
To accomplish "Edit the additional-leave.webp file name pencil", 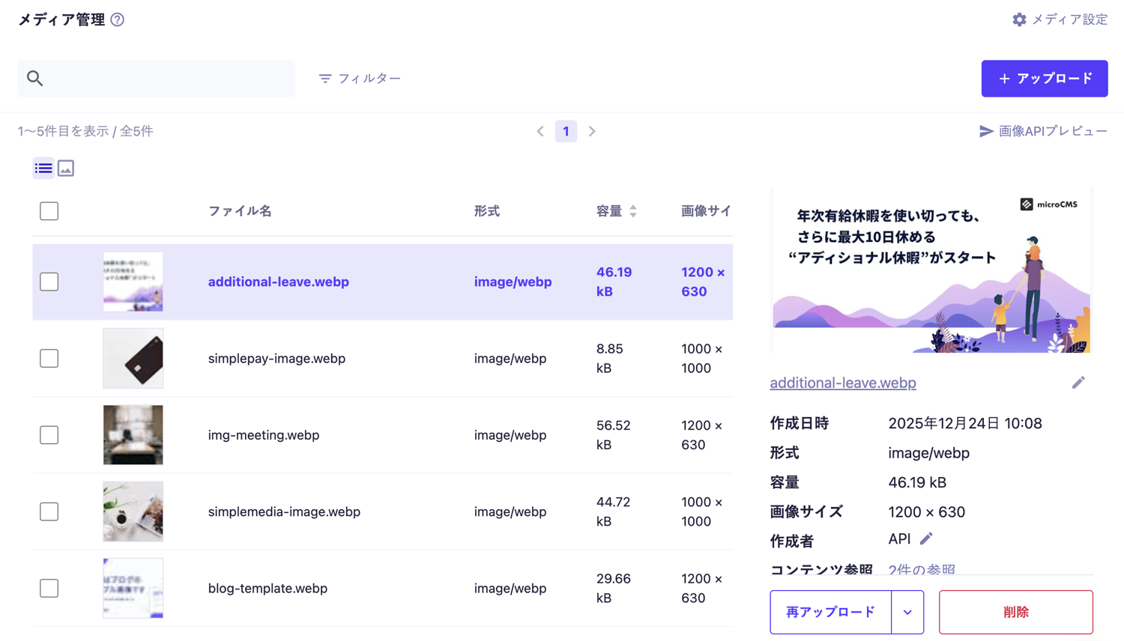I will pyautogui.click(x=1078, y=383).
